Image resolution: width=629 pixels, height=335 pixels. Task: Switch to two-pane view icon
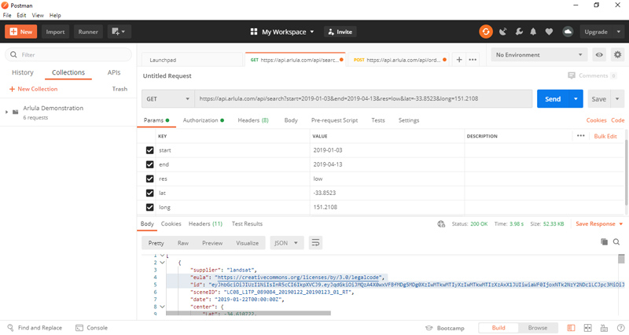coord(587,328)
